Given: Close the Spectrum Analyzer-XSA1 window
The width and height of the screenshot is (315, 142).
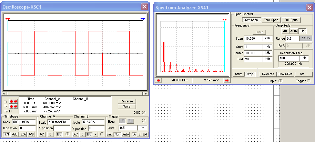Looking at the screenshot, I should click(309, 8).
